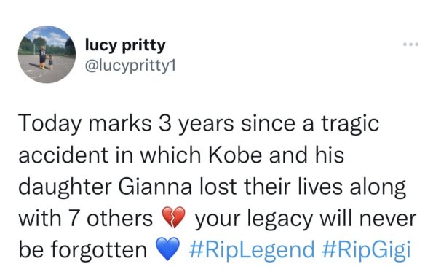Screen dimensions: 433x280
Task: Click the phrase 'be forgotten'
Action: pyautogui.click(x=83, y=249)
